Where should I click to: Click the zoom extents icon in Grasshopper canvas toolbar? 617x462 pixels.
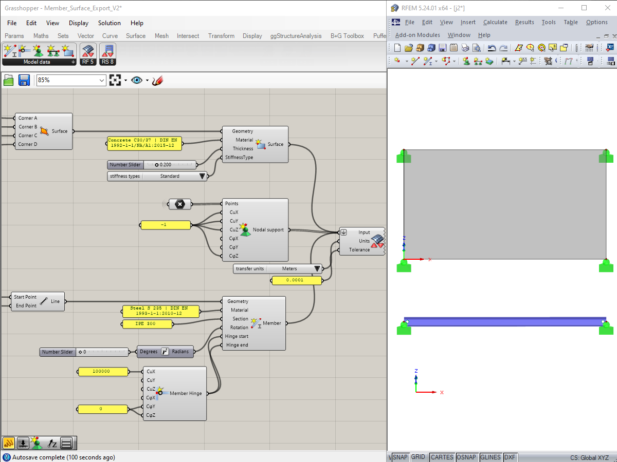pyautogui.click(x=115, y=80)
